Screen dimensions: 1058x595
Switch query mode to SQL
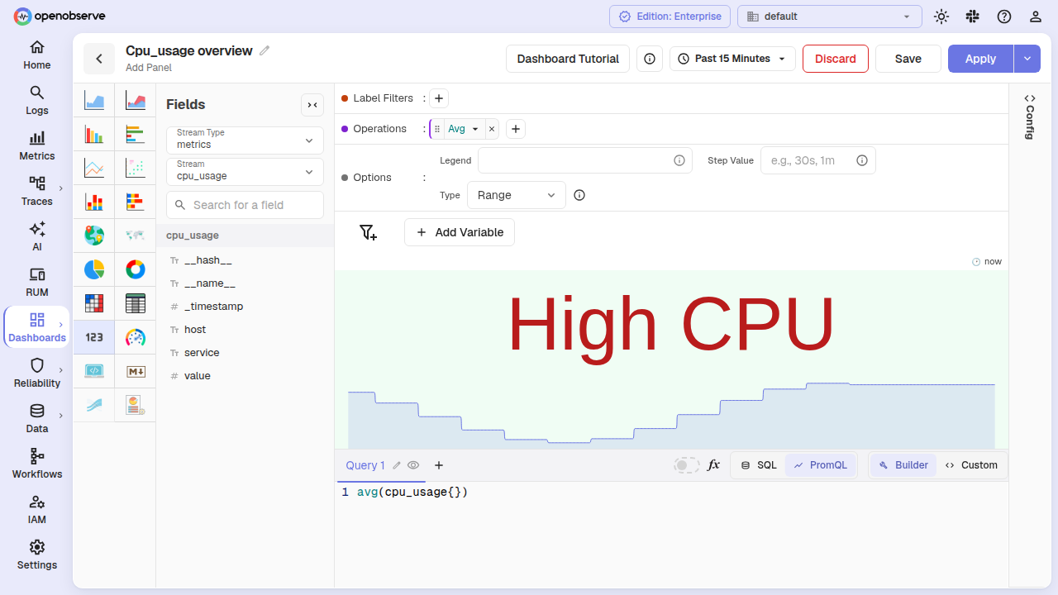coord(759,465)
